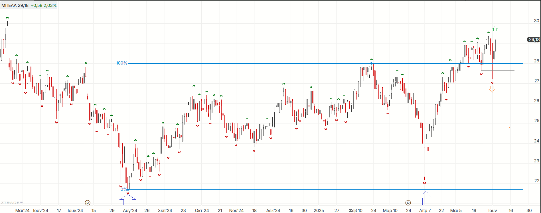Image resolution: width=541 pixels, height=213 pixels.
Task: Click the Μαρ 10 date label
Action: click(390, 210)
